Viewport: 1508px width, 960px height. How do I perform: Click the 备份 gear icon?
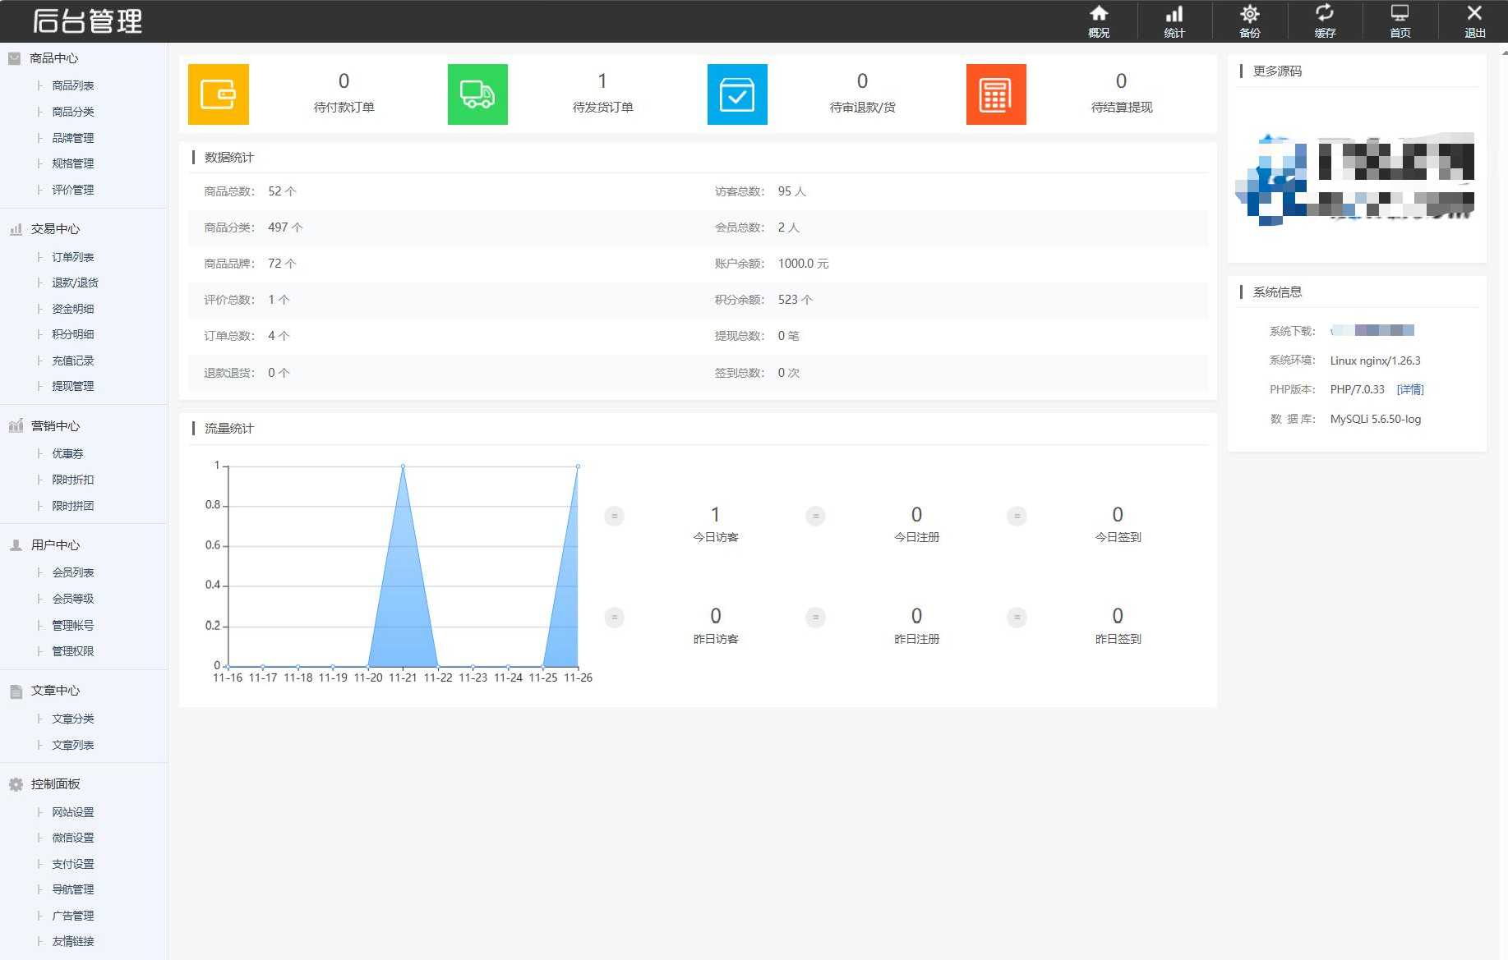(x=1249, y=21)
